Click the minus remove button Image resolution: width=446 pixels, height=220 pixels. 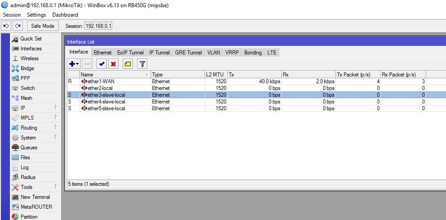[87, 64]
